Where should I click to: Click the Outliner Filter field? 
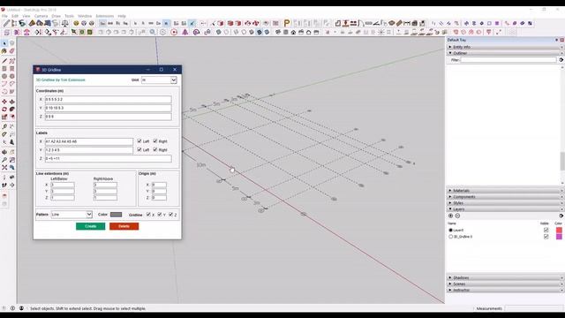click(508, 59)
